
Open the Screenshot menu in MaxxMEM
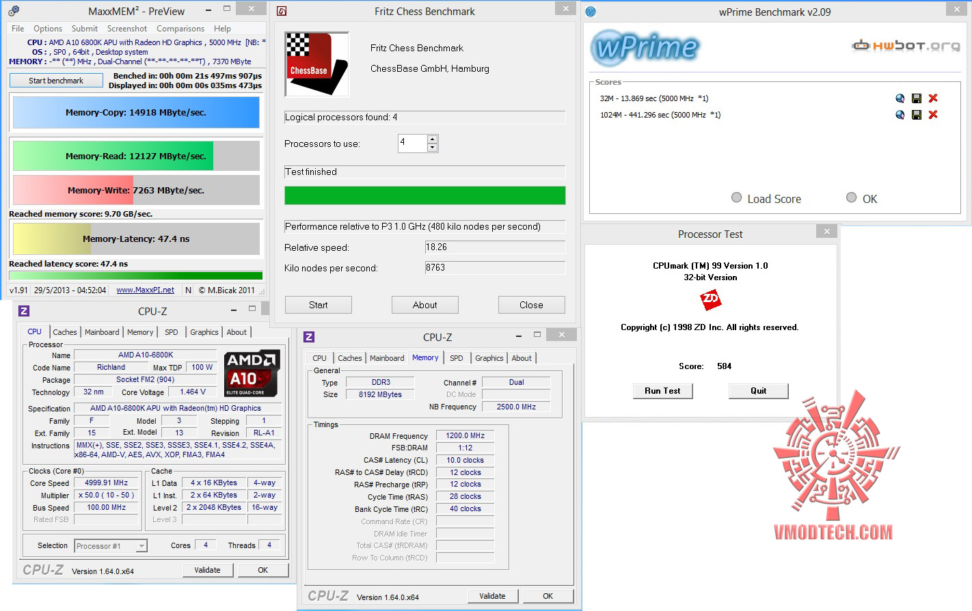click(x=127, y=29)
